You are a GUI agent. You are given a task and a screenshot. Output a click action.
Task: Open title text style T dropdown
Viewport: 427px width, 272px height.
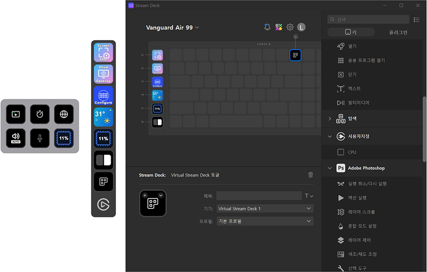(x=309, y=196)
